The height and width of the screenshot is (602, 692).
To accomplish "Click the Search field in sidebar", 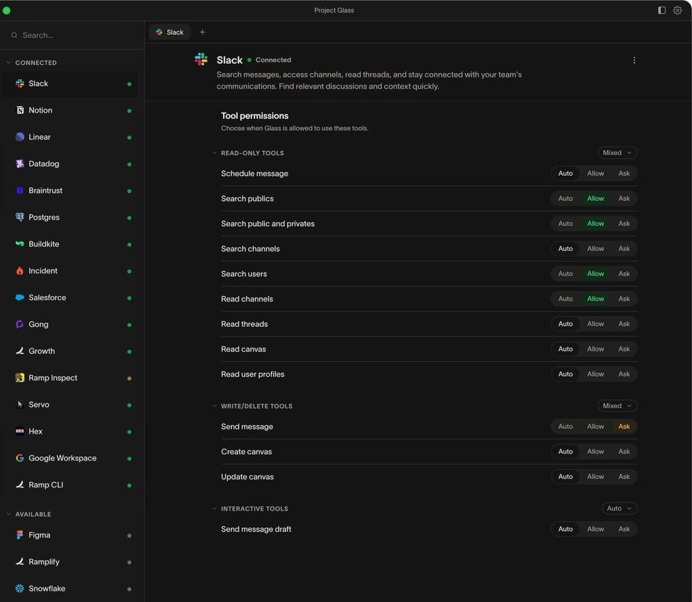I will point(72,36).
